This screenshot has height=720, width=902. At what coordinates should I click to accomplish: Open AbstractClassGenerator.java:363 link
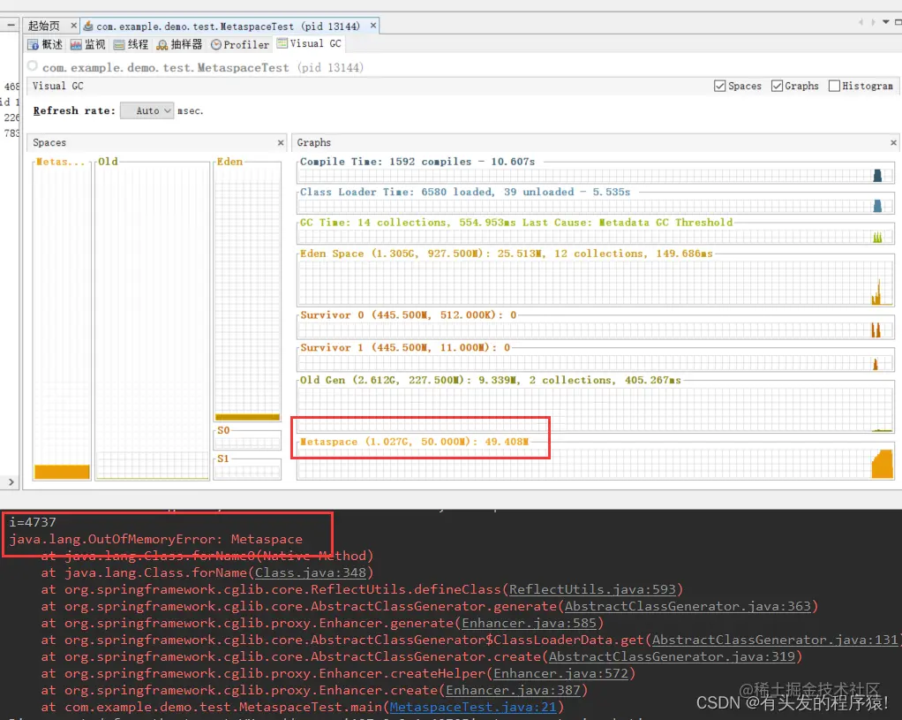pos(688,606)
